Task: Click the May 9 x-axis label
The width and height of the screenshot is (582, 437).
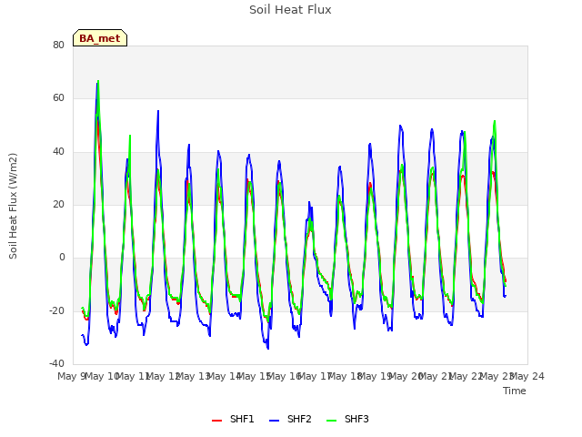Action: click(x=73, y=376)
